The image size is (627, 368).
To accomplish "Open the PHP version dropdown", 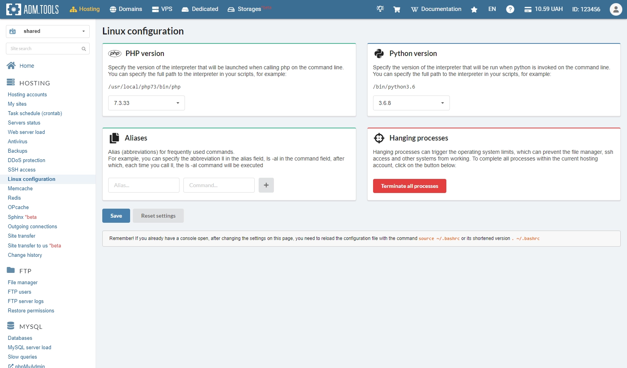I will point(146,103).
